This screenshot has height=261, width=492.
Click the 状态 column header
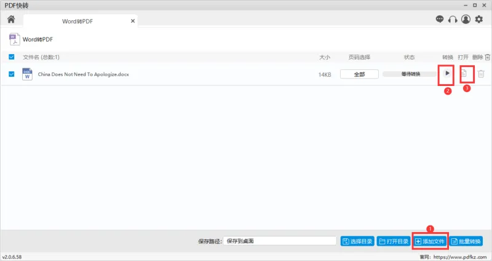(x=409, y=57)
